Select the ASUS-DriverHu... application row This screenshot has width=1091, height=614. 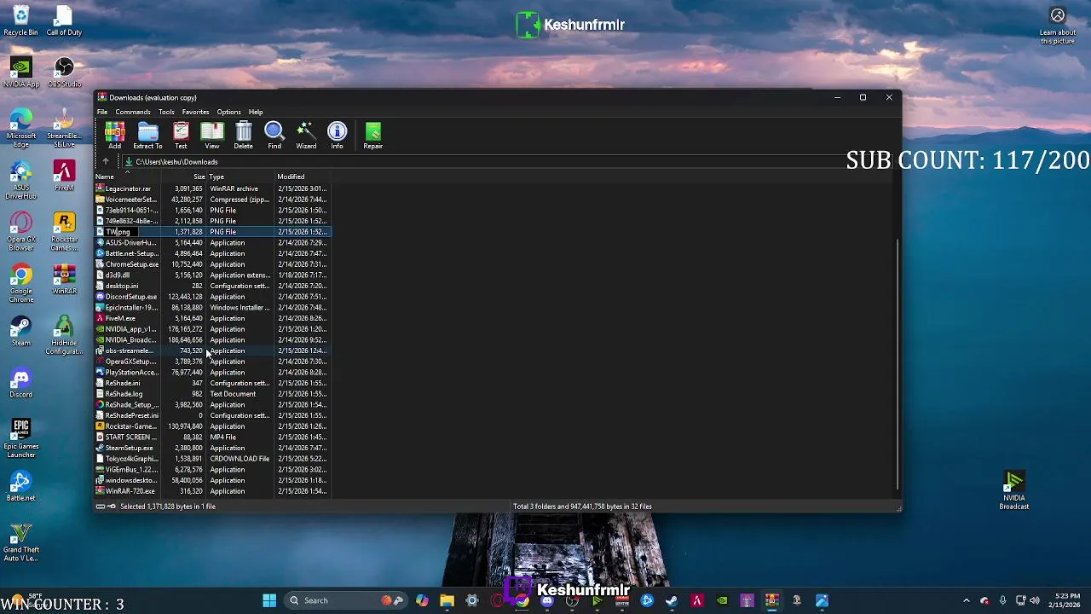pos(211,243)
